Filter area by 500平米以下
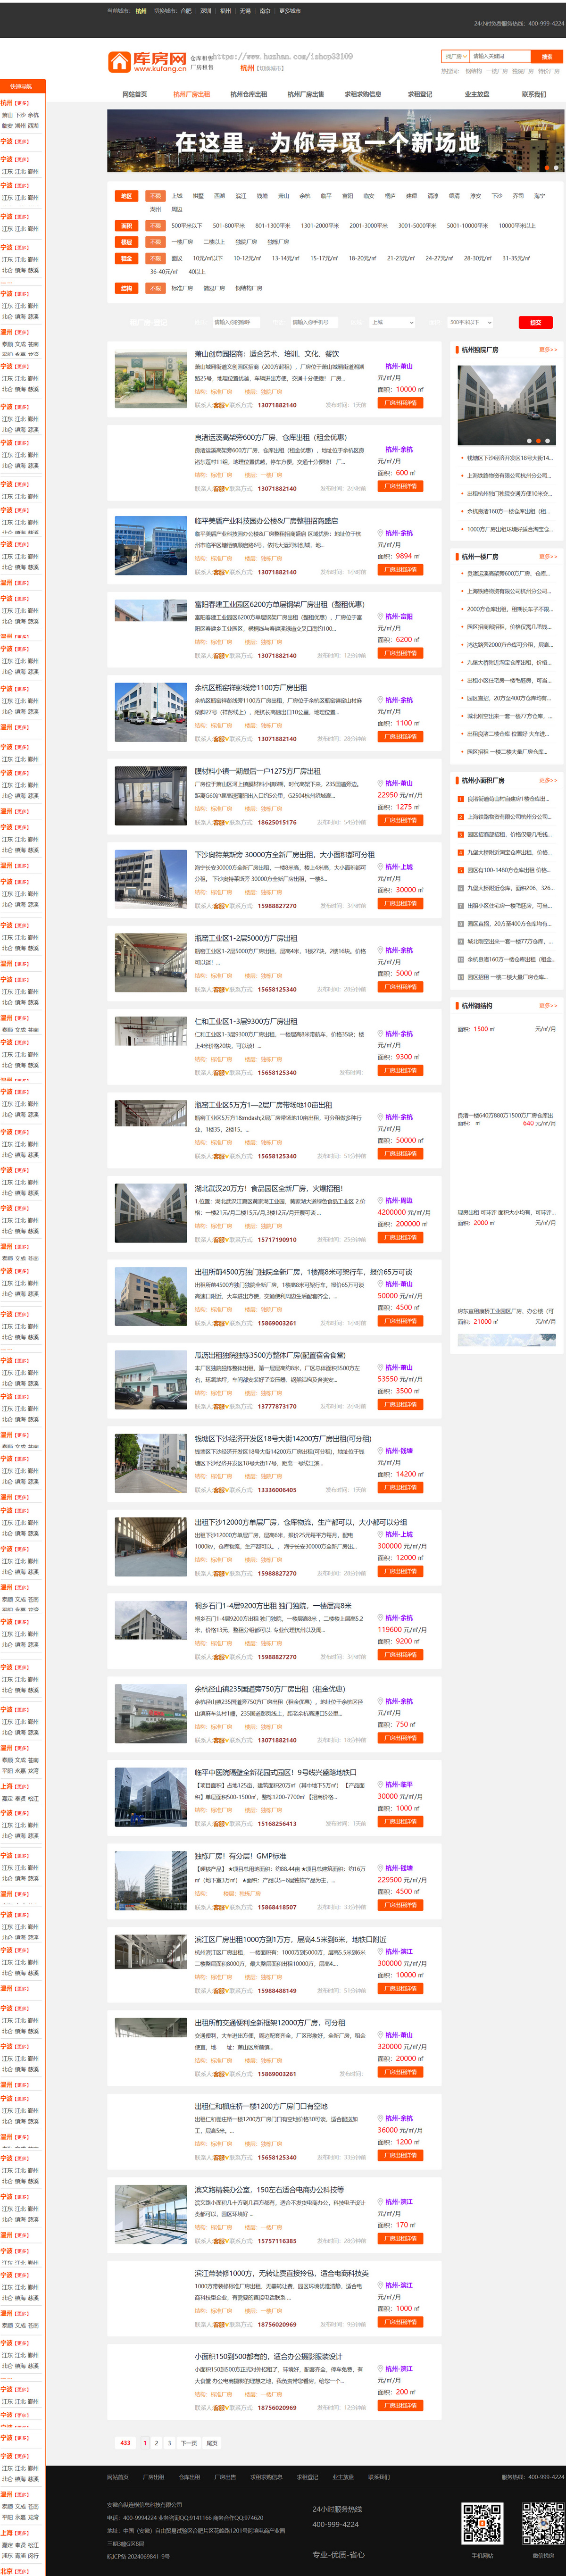Viewport: 566px width, 2576px height. (186, 226)
